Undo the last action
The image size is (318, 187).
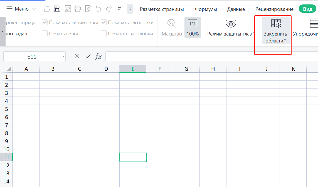pyautogui.click(x=98, y=9)
